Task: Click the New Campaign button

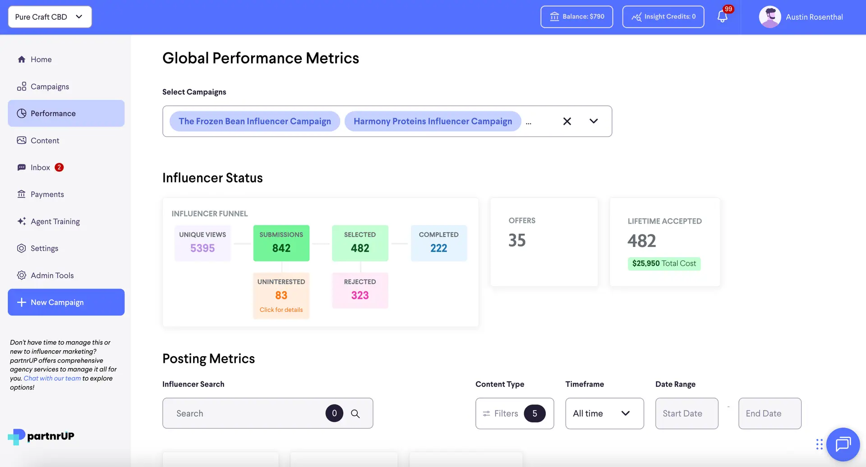Action: point(66,302)
